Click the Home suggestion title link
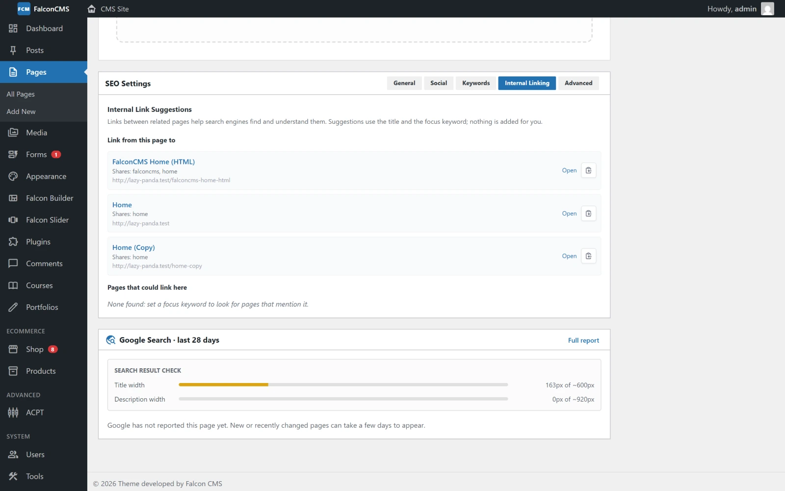785x491 pixels. [122, 205]
